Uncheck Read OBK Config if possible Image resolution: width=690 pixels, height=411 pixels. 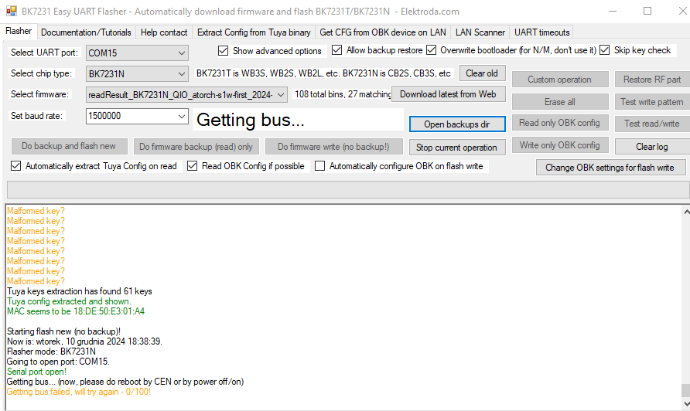click(193, 166)
